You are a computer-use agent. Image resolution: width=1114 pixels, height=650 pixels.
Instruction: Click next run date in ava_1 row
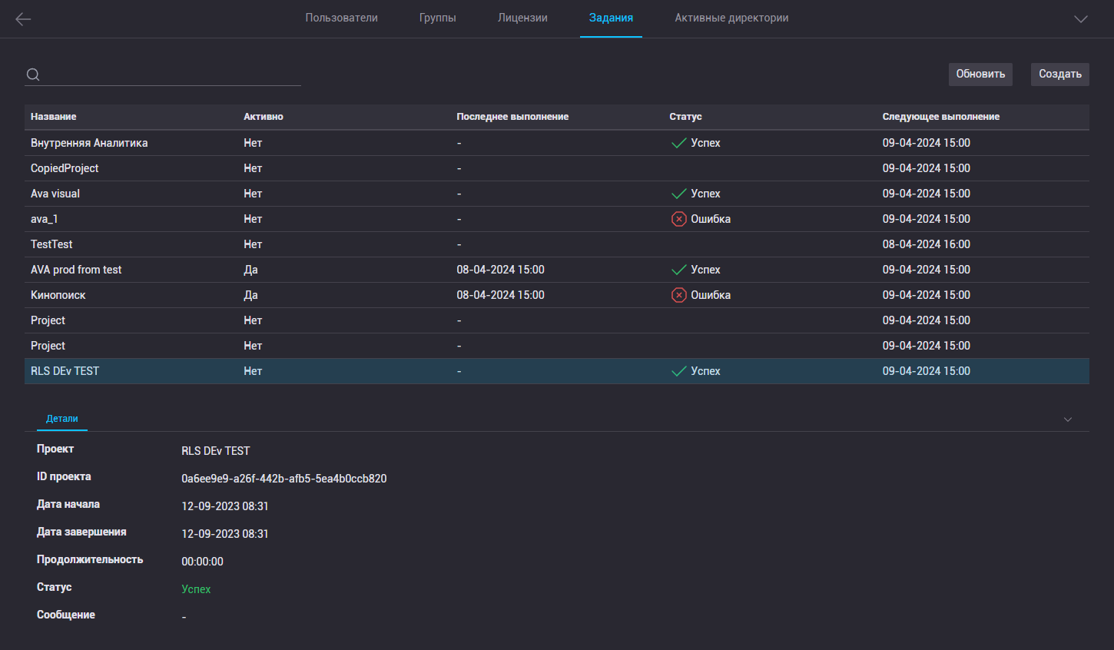[926, 219]
